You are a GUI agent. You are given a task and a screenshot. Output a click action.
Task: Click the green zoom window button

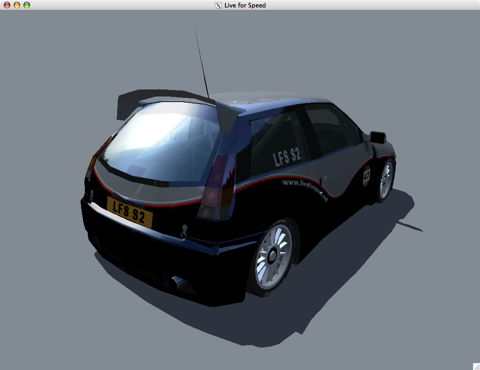[x=27, y=5]
